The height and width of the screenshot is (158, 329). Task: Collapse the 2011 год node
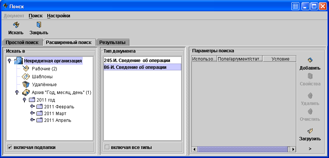point(24,100)
